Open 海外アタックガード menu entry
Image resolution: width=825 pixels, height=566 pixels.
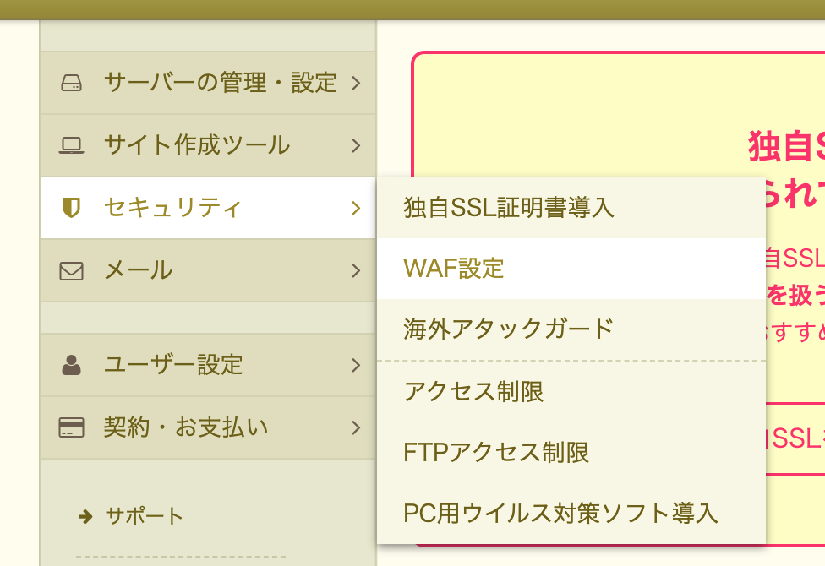(x=509, y=329)
